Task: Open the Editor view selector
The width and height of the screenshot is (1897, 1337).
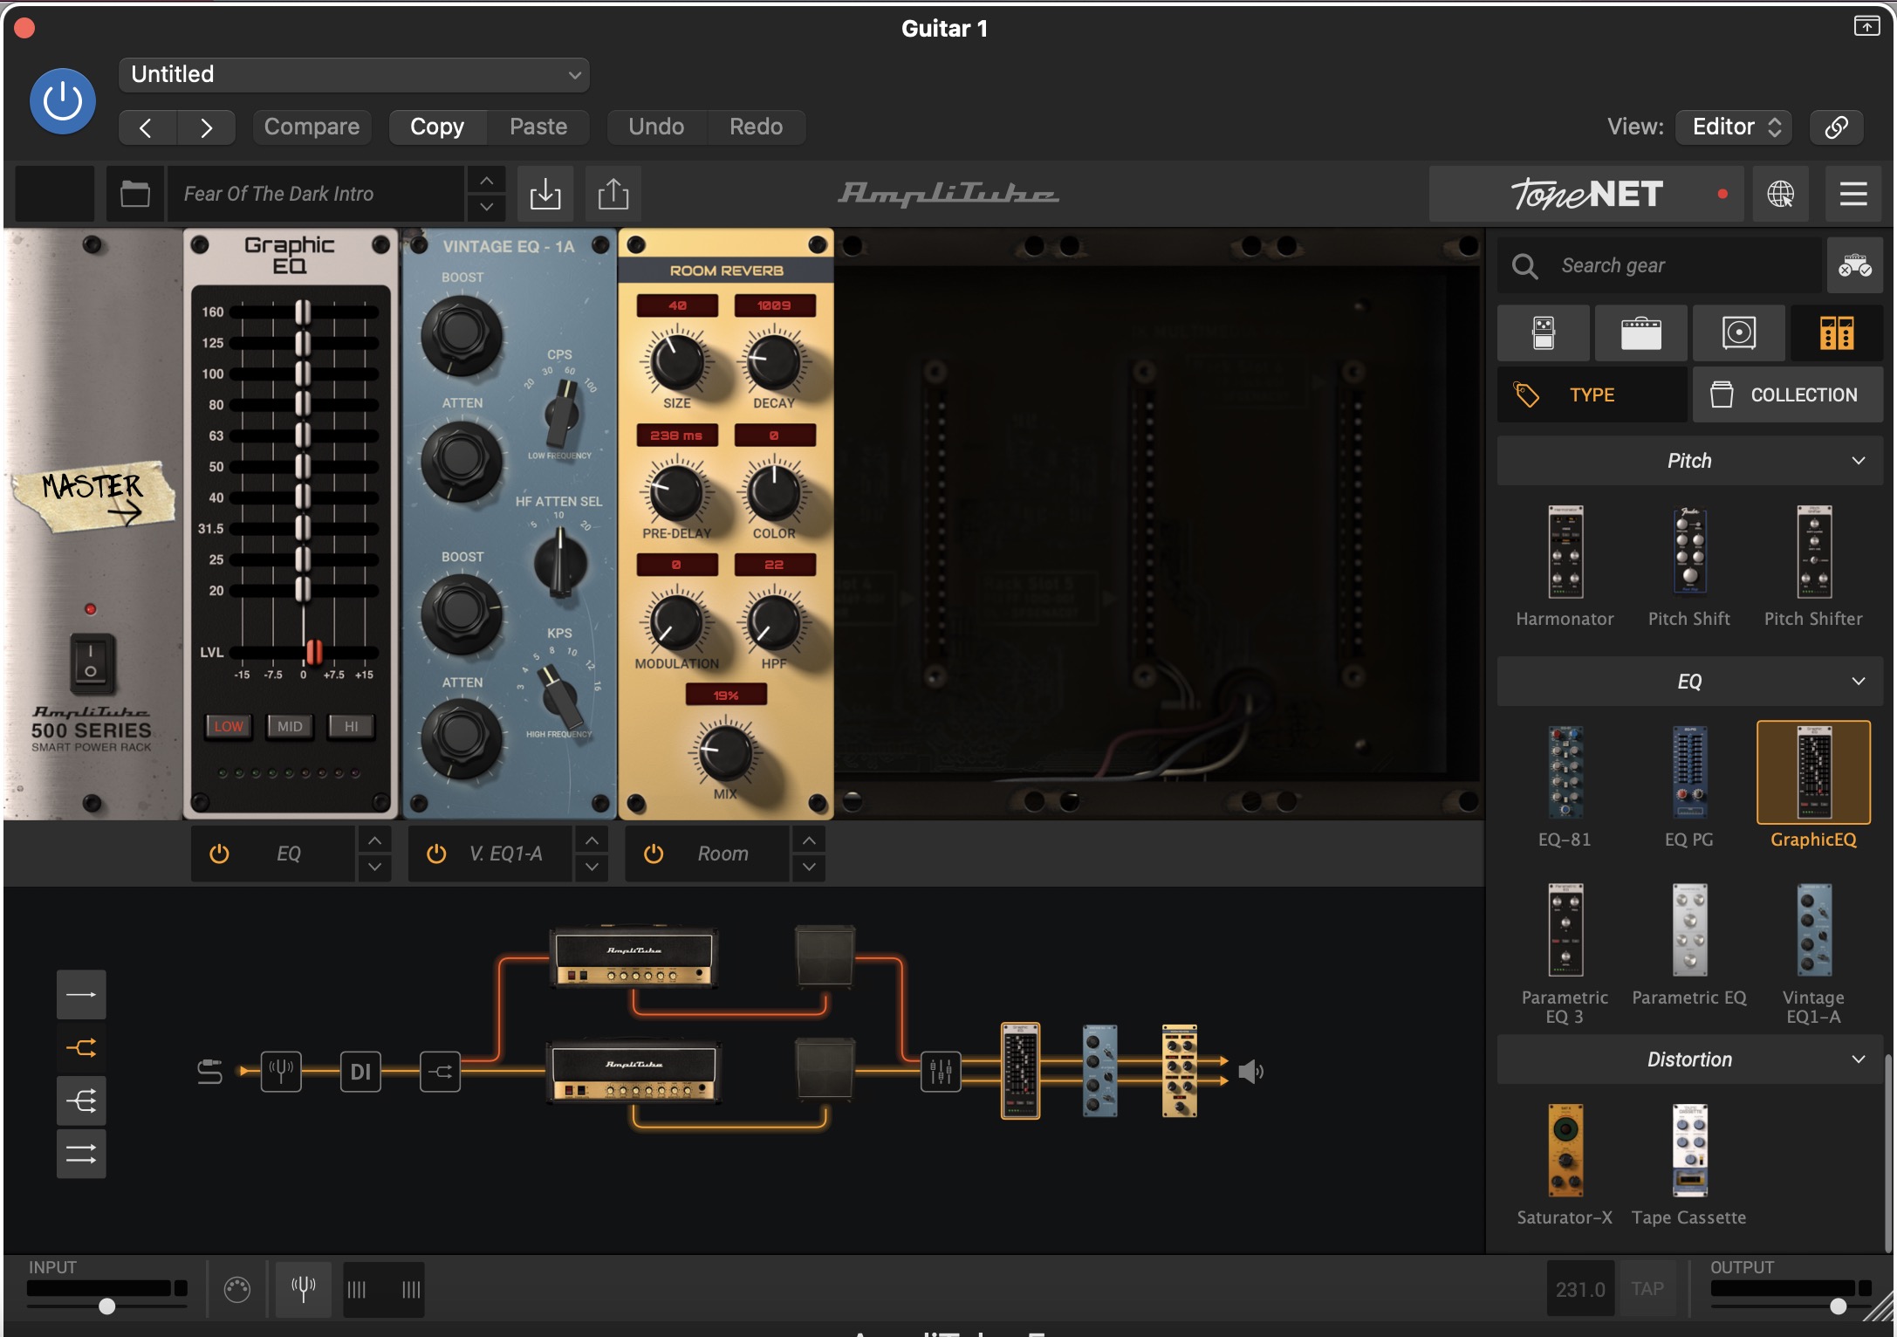Action: (x=1734, y=127)
